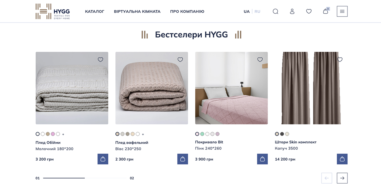The image size is (381, 188).
Task: Expand more colors for Плед Обійми
Action: (63, 134)
